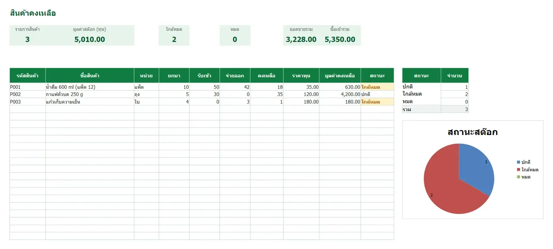Image resolution: width=553 pixels, height=249 pixels.
Task: Click the red ใกล้หมด pie slice
Action: 444,186
